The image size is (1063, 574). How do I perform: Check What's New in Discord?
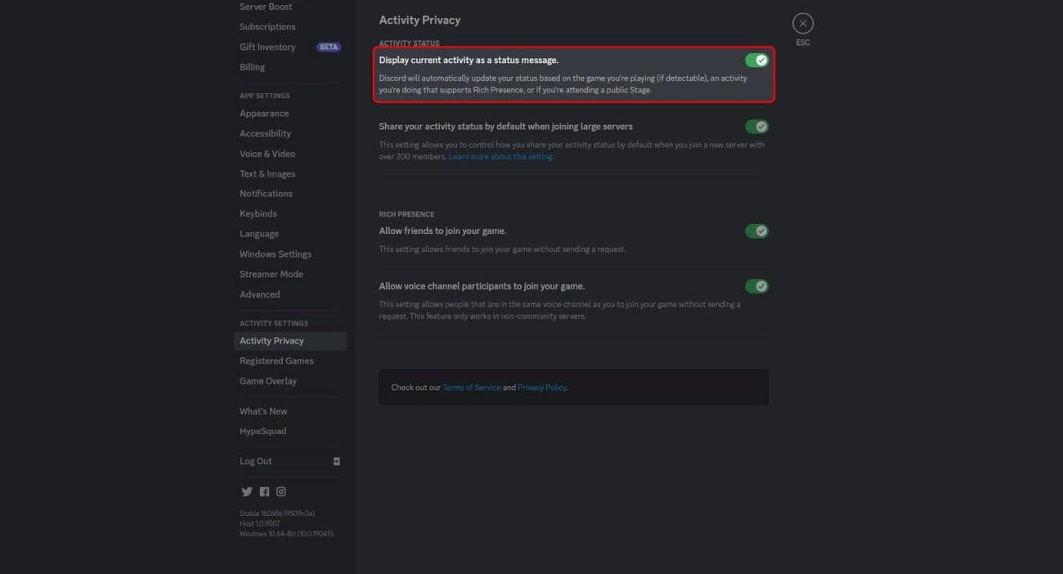coord(262,410)
